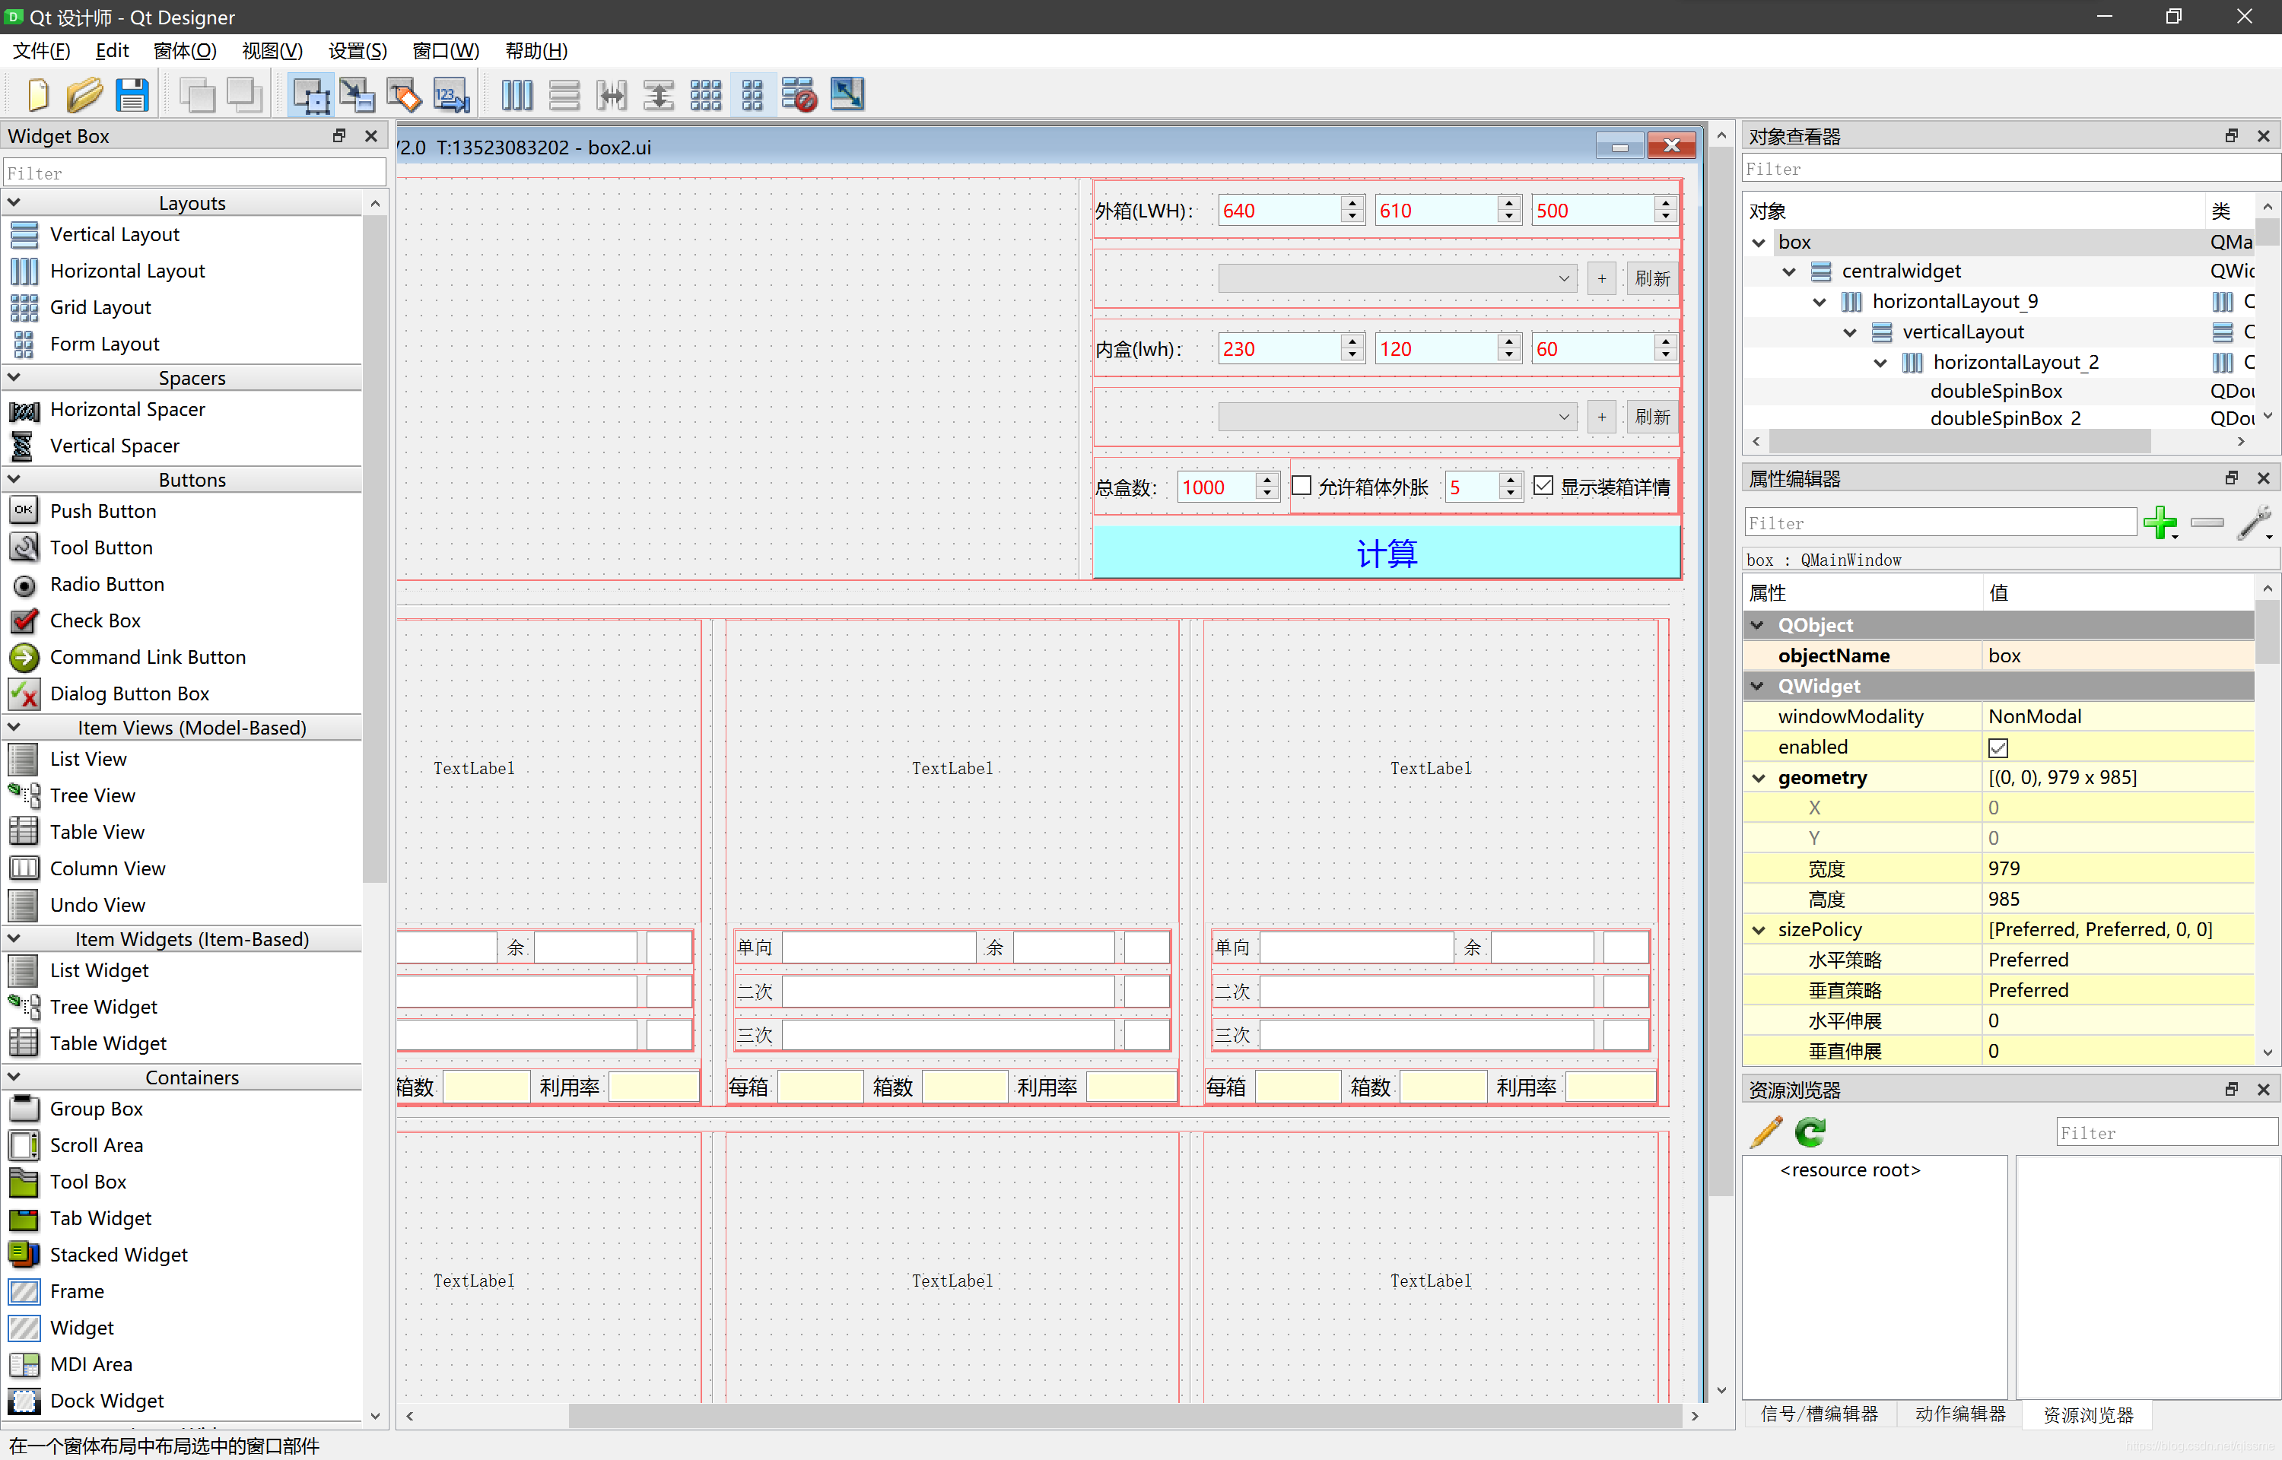Click the Break Layout toolbar icon
The height and width of the screenshot is (1460, 2282).
click(x=799, y=95)
